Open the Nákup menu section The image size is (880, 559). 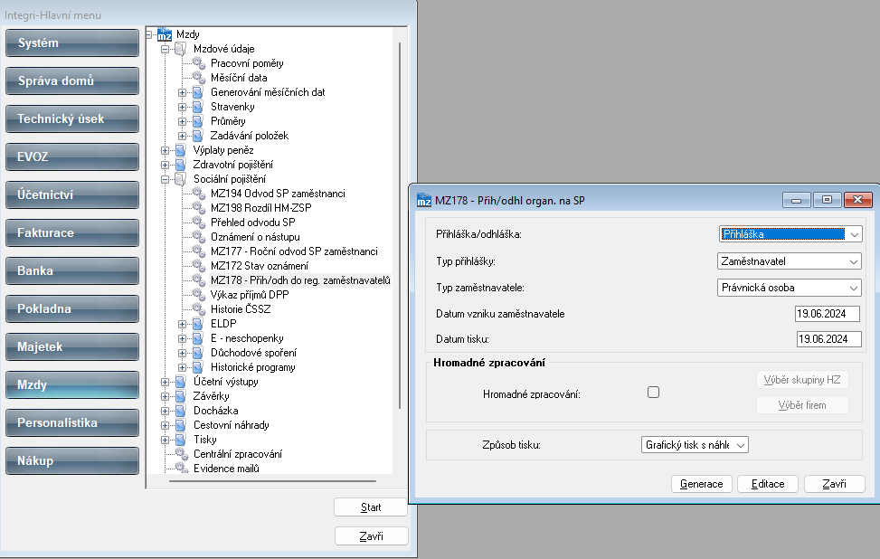click(72, 460)
